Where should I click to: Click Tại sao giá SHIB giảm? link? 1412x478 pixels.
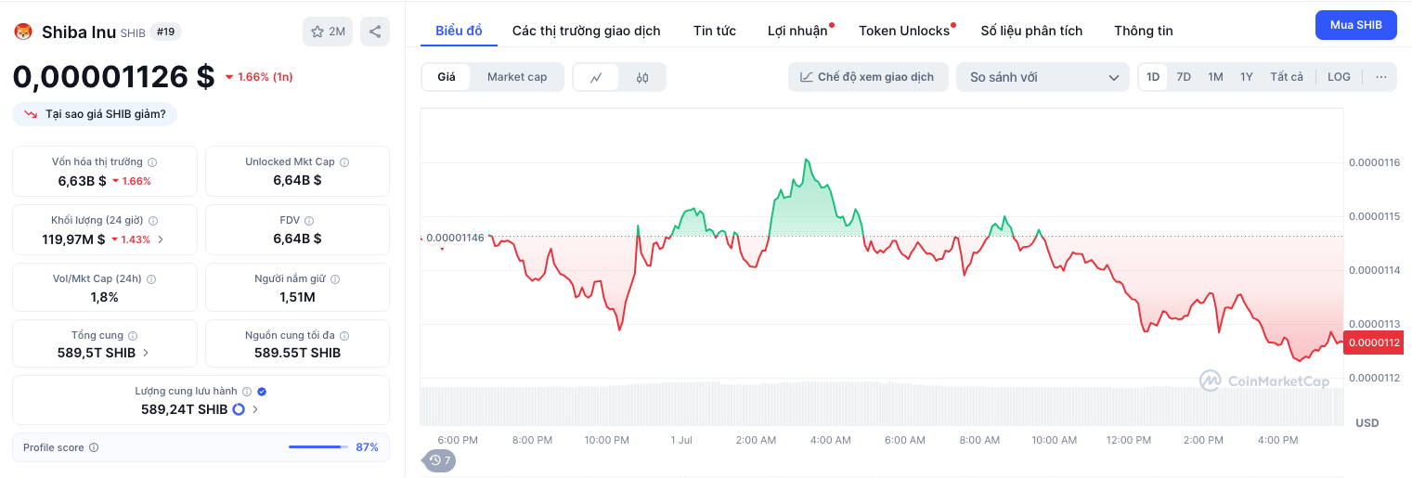tap(95, 114)
